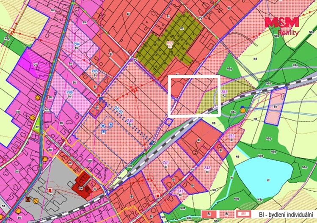
Task: Click the Z40 zone label
Action: click(x=130, y=121)
